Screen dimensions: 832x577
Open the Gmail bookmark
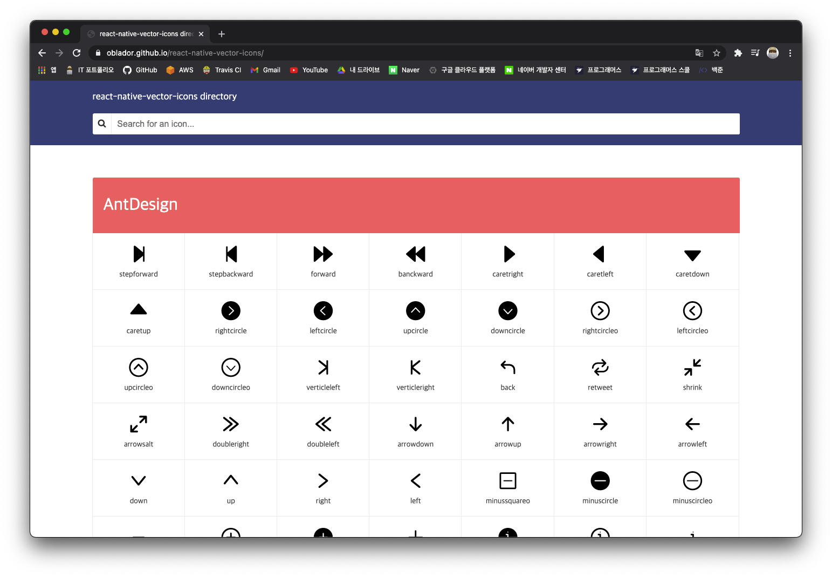(265, 70)
